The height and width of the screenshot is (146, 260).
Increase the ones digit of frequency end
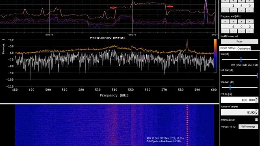[x=249, y=21]
